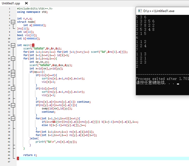Image resolution: width=189 pixels, height=166 pixels.
Task: Collapse the swap block fold on line 30
Action: pyautogui.click(x=13, y=105)
